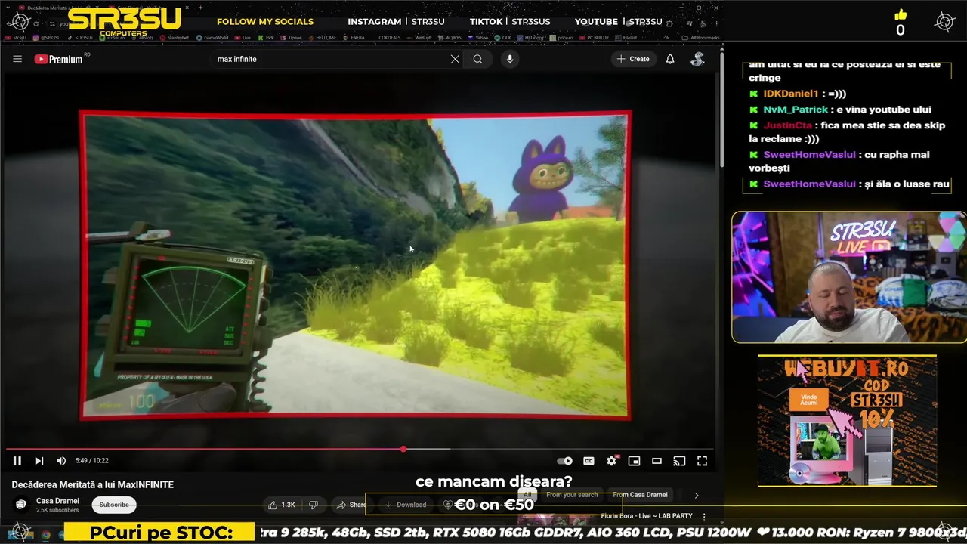Click the streamer webcam feed
Viewport: 967px width, 544px height.
(848, 277)
